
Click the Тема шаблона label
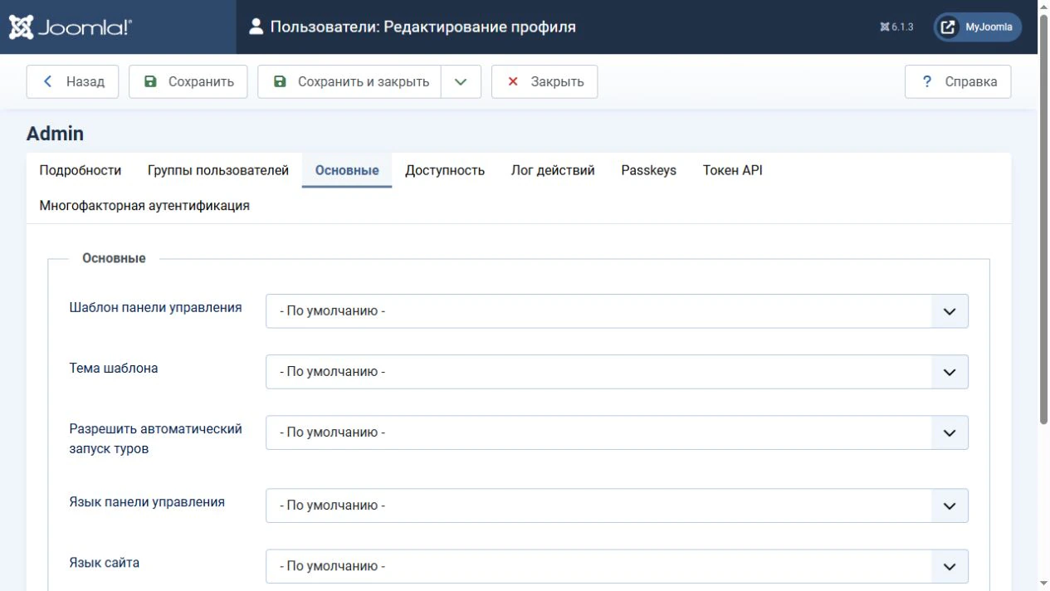(x=114, y=368)
